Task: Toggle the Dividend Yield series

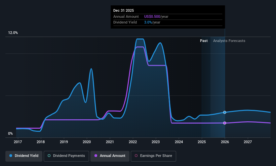Action: pos(24,156)
